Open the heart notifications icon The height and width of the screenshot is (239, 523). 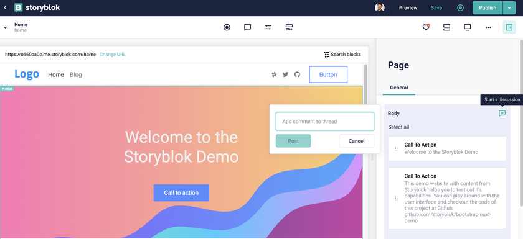[426, 27]
